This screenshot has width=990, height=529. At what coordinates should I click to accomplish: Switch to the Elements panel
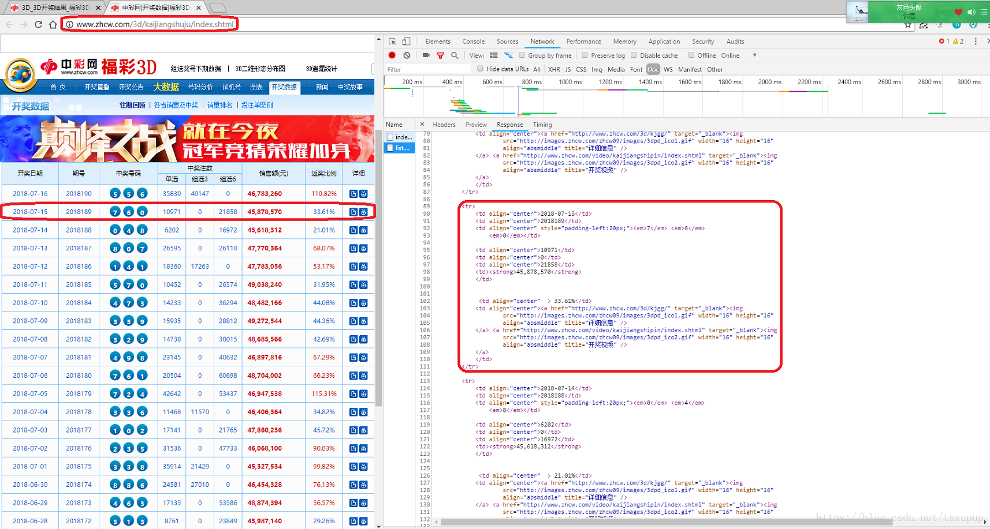[438, 42]
